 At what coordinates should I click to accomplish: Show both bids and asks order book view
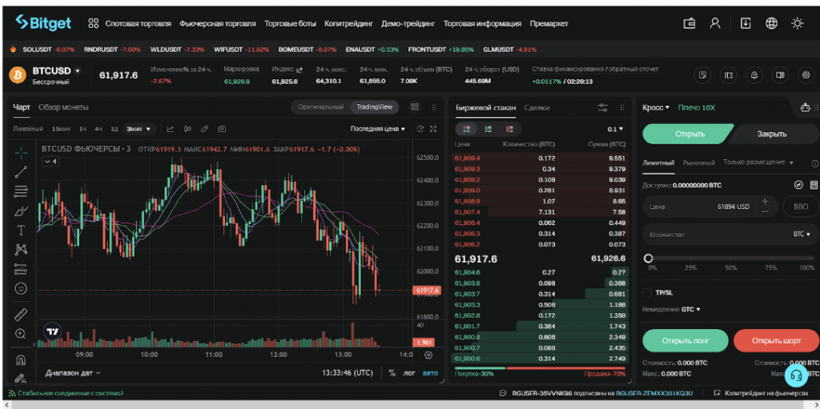click(x=467, y=129)
